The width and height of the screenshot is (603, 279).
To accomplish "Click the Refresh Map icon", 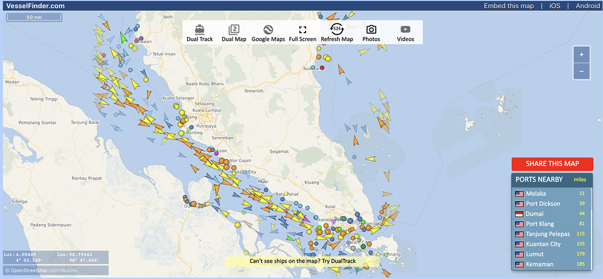I will 337,29.
